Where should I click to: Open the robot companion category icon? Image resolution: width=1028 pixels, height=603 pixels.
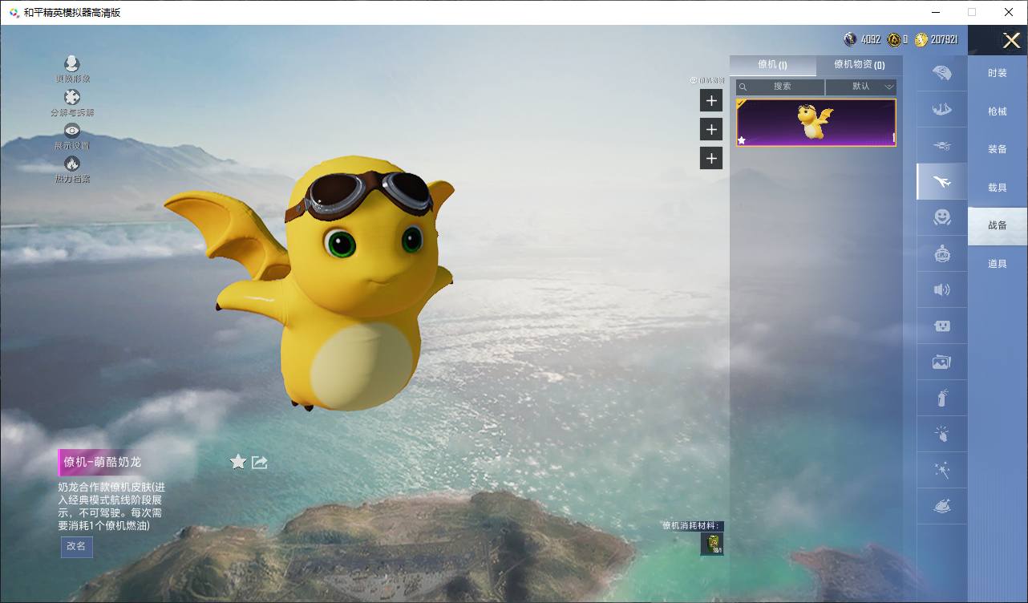(x=942, y=253)
